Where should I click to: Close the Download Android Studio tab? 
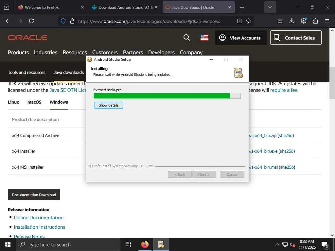point(156,7)
